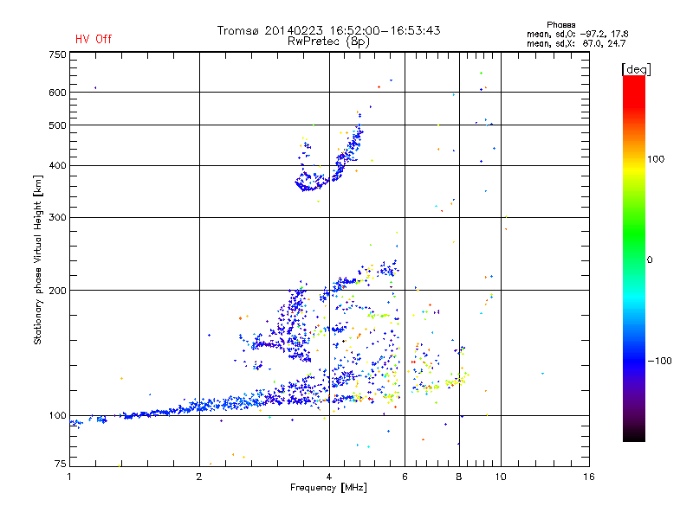Click the x-axis tick label '1'

[69, 477]
